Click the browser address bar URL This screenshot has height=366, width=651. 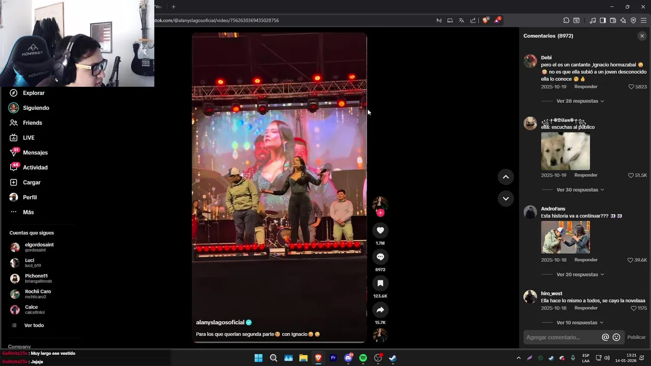coord(217,20)
